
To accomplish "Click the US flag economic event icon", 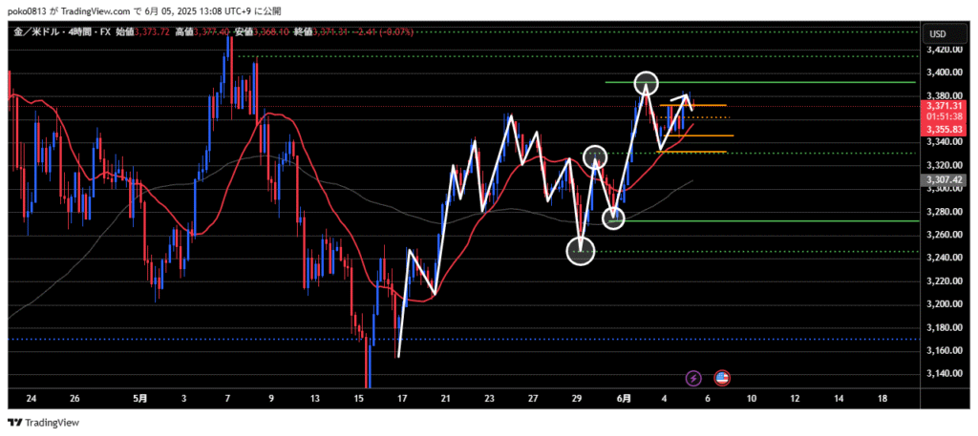I will 722,379.
